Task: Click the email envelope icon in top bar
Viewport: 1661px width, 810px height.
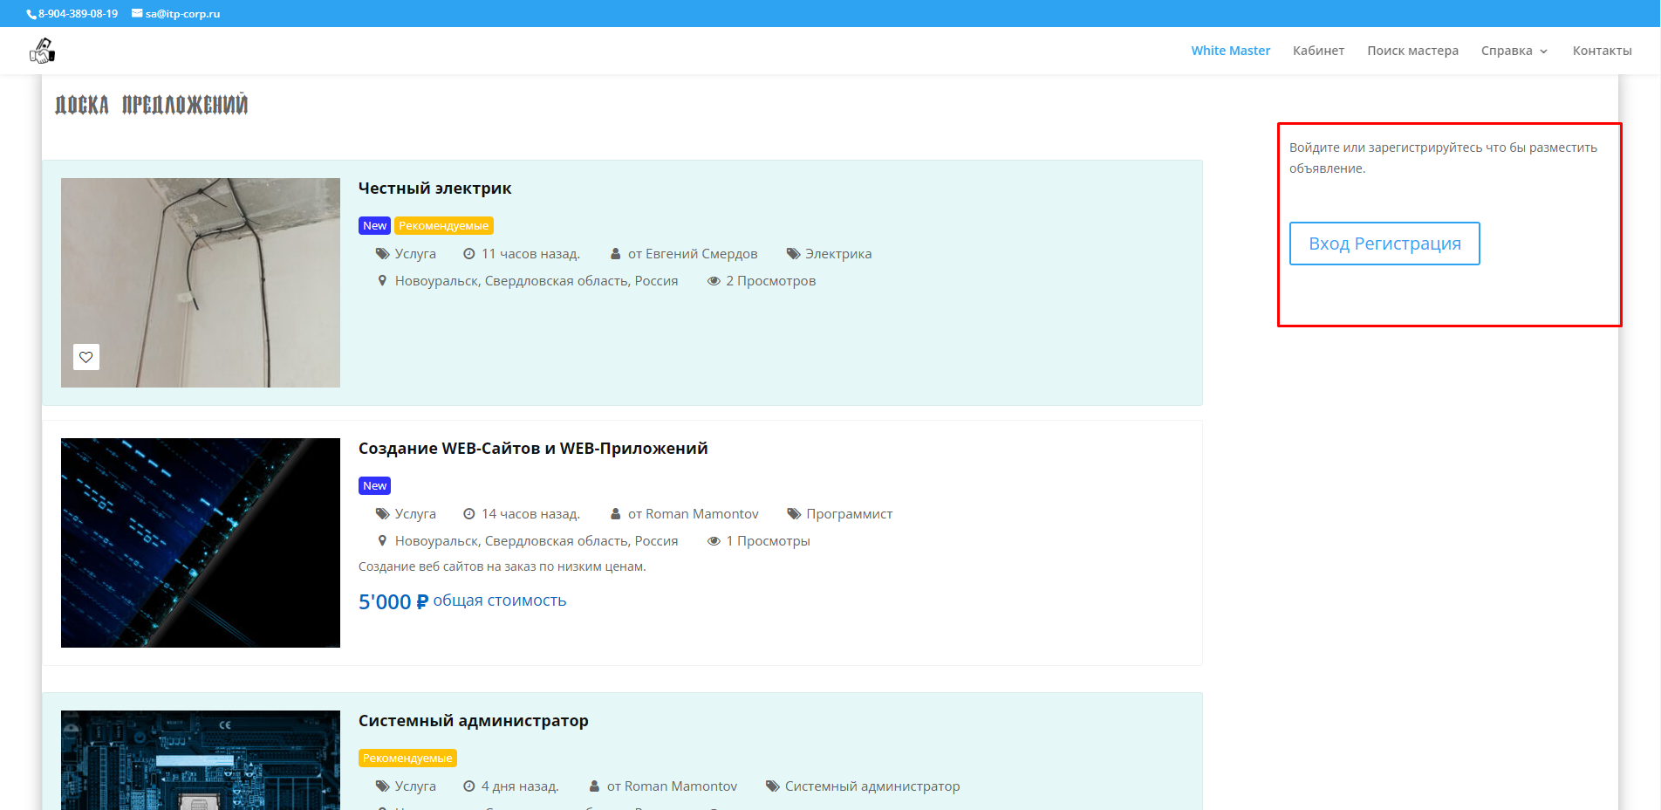Action: [x=137, y=13]
